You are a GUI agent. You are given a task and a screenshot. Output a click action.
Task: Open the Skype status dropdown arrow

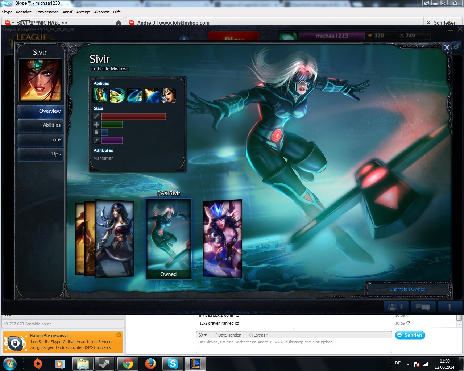coord(13,22)
